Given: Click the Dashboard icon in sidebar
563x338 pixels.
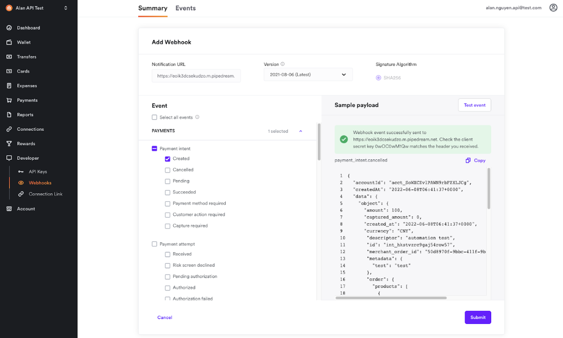Looking at the screenshot, I should point(9,28).
